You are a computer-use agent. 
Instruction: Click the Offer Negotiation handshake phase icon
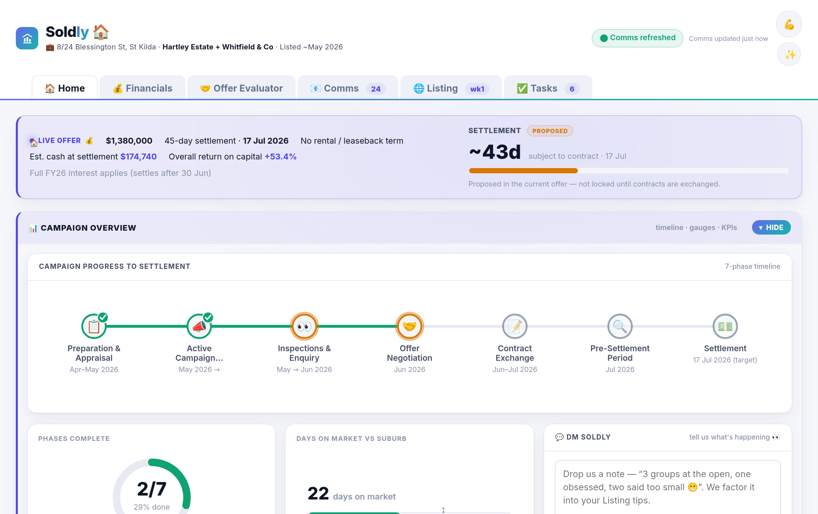pos(409,326)
